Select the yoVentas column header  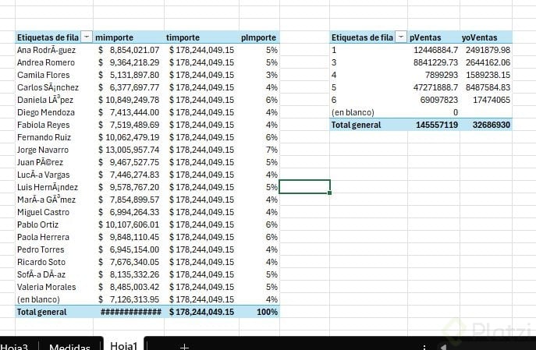click(x=480, y=37)
